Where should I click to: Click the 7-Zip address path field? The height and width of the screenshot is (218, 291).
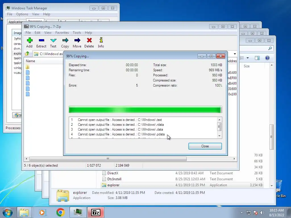(49, 54)
